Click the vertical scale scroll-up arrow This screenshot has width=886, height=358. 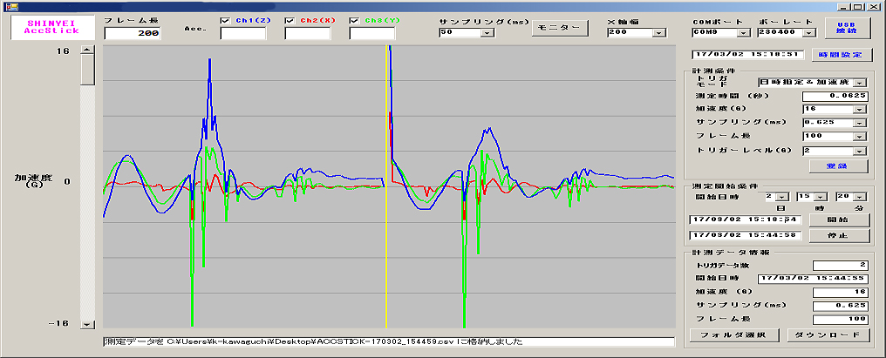coord(85,51)
